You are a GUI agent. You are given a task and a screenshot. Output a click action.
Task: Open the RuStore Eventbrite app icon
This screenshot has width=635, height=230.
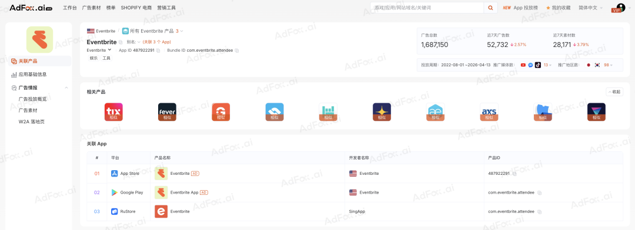coord(161,211)
